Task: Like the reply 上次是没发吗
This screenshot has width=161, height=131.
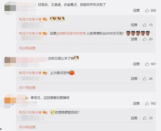Action: point(145,79)
